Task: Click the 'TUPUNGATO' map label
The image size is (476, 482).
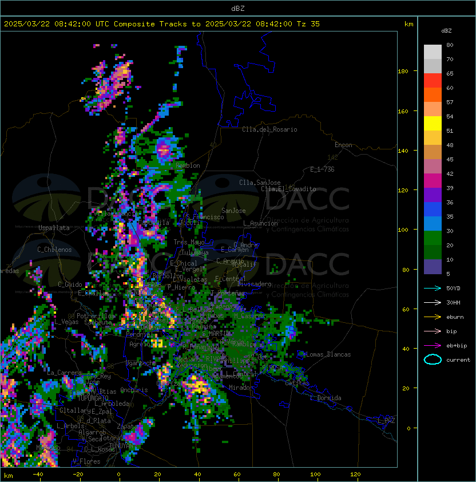Action: click(x=93, y=398)
